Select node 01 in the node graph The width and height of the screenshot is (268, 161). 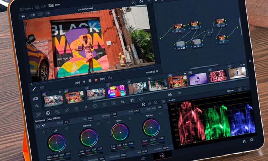179,28
